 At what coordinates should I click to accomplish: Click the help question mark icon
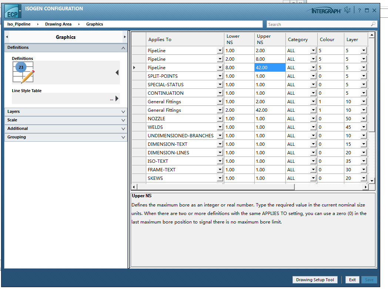(x=359, y=10)
